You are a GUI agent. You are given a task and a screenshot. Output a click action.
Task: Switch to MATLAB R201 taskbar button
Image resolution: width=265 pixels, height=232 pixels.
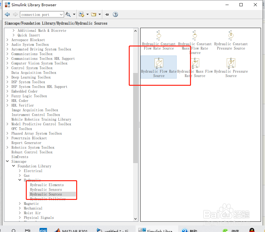pyautogui.click(x=71, y=230)
